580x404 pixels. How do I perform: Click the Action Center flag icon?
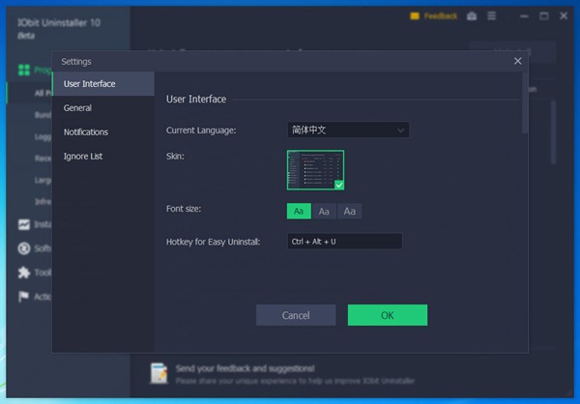pos(23,297)
